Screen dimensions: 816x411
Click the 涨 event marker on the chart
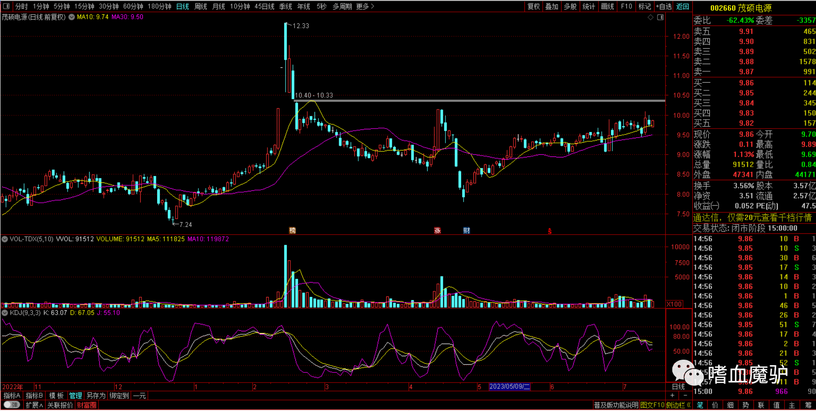[437, 230]
